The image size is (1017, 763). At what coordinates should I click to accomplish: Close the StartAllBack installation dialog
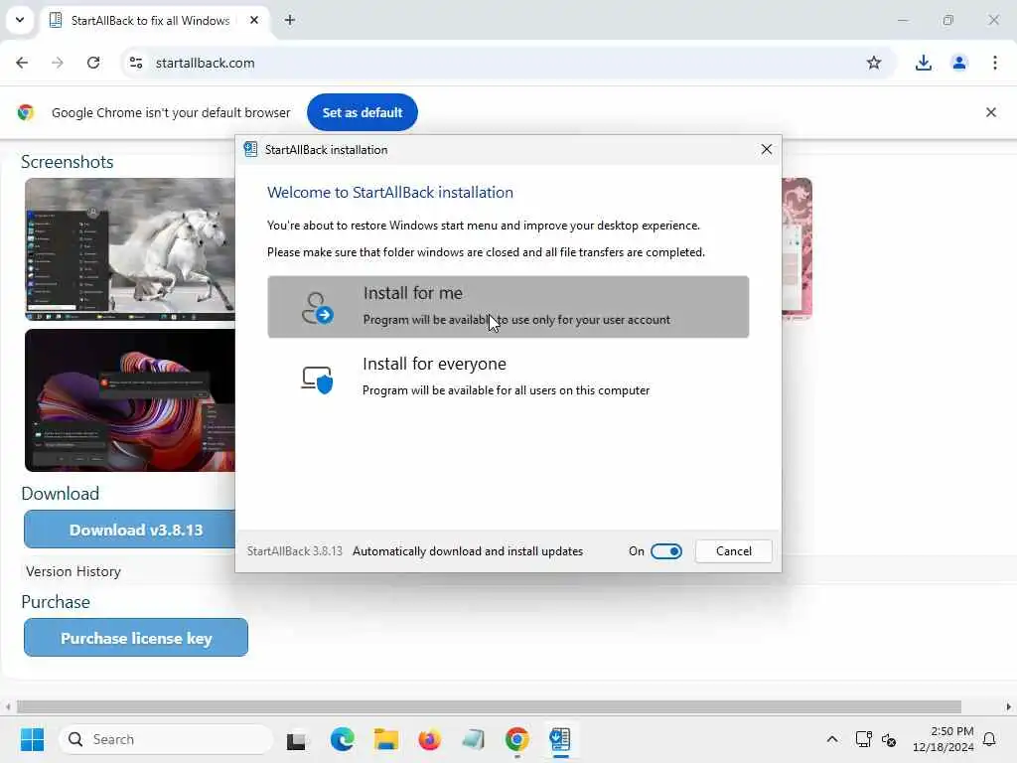766,149
